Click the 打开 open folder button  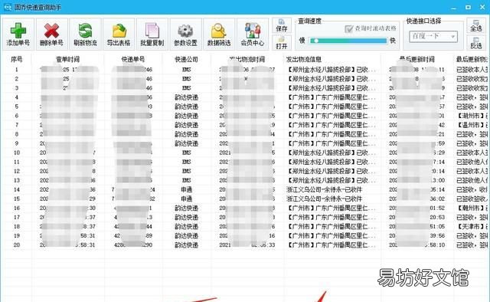click(x=282, y=43)
